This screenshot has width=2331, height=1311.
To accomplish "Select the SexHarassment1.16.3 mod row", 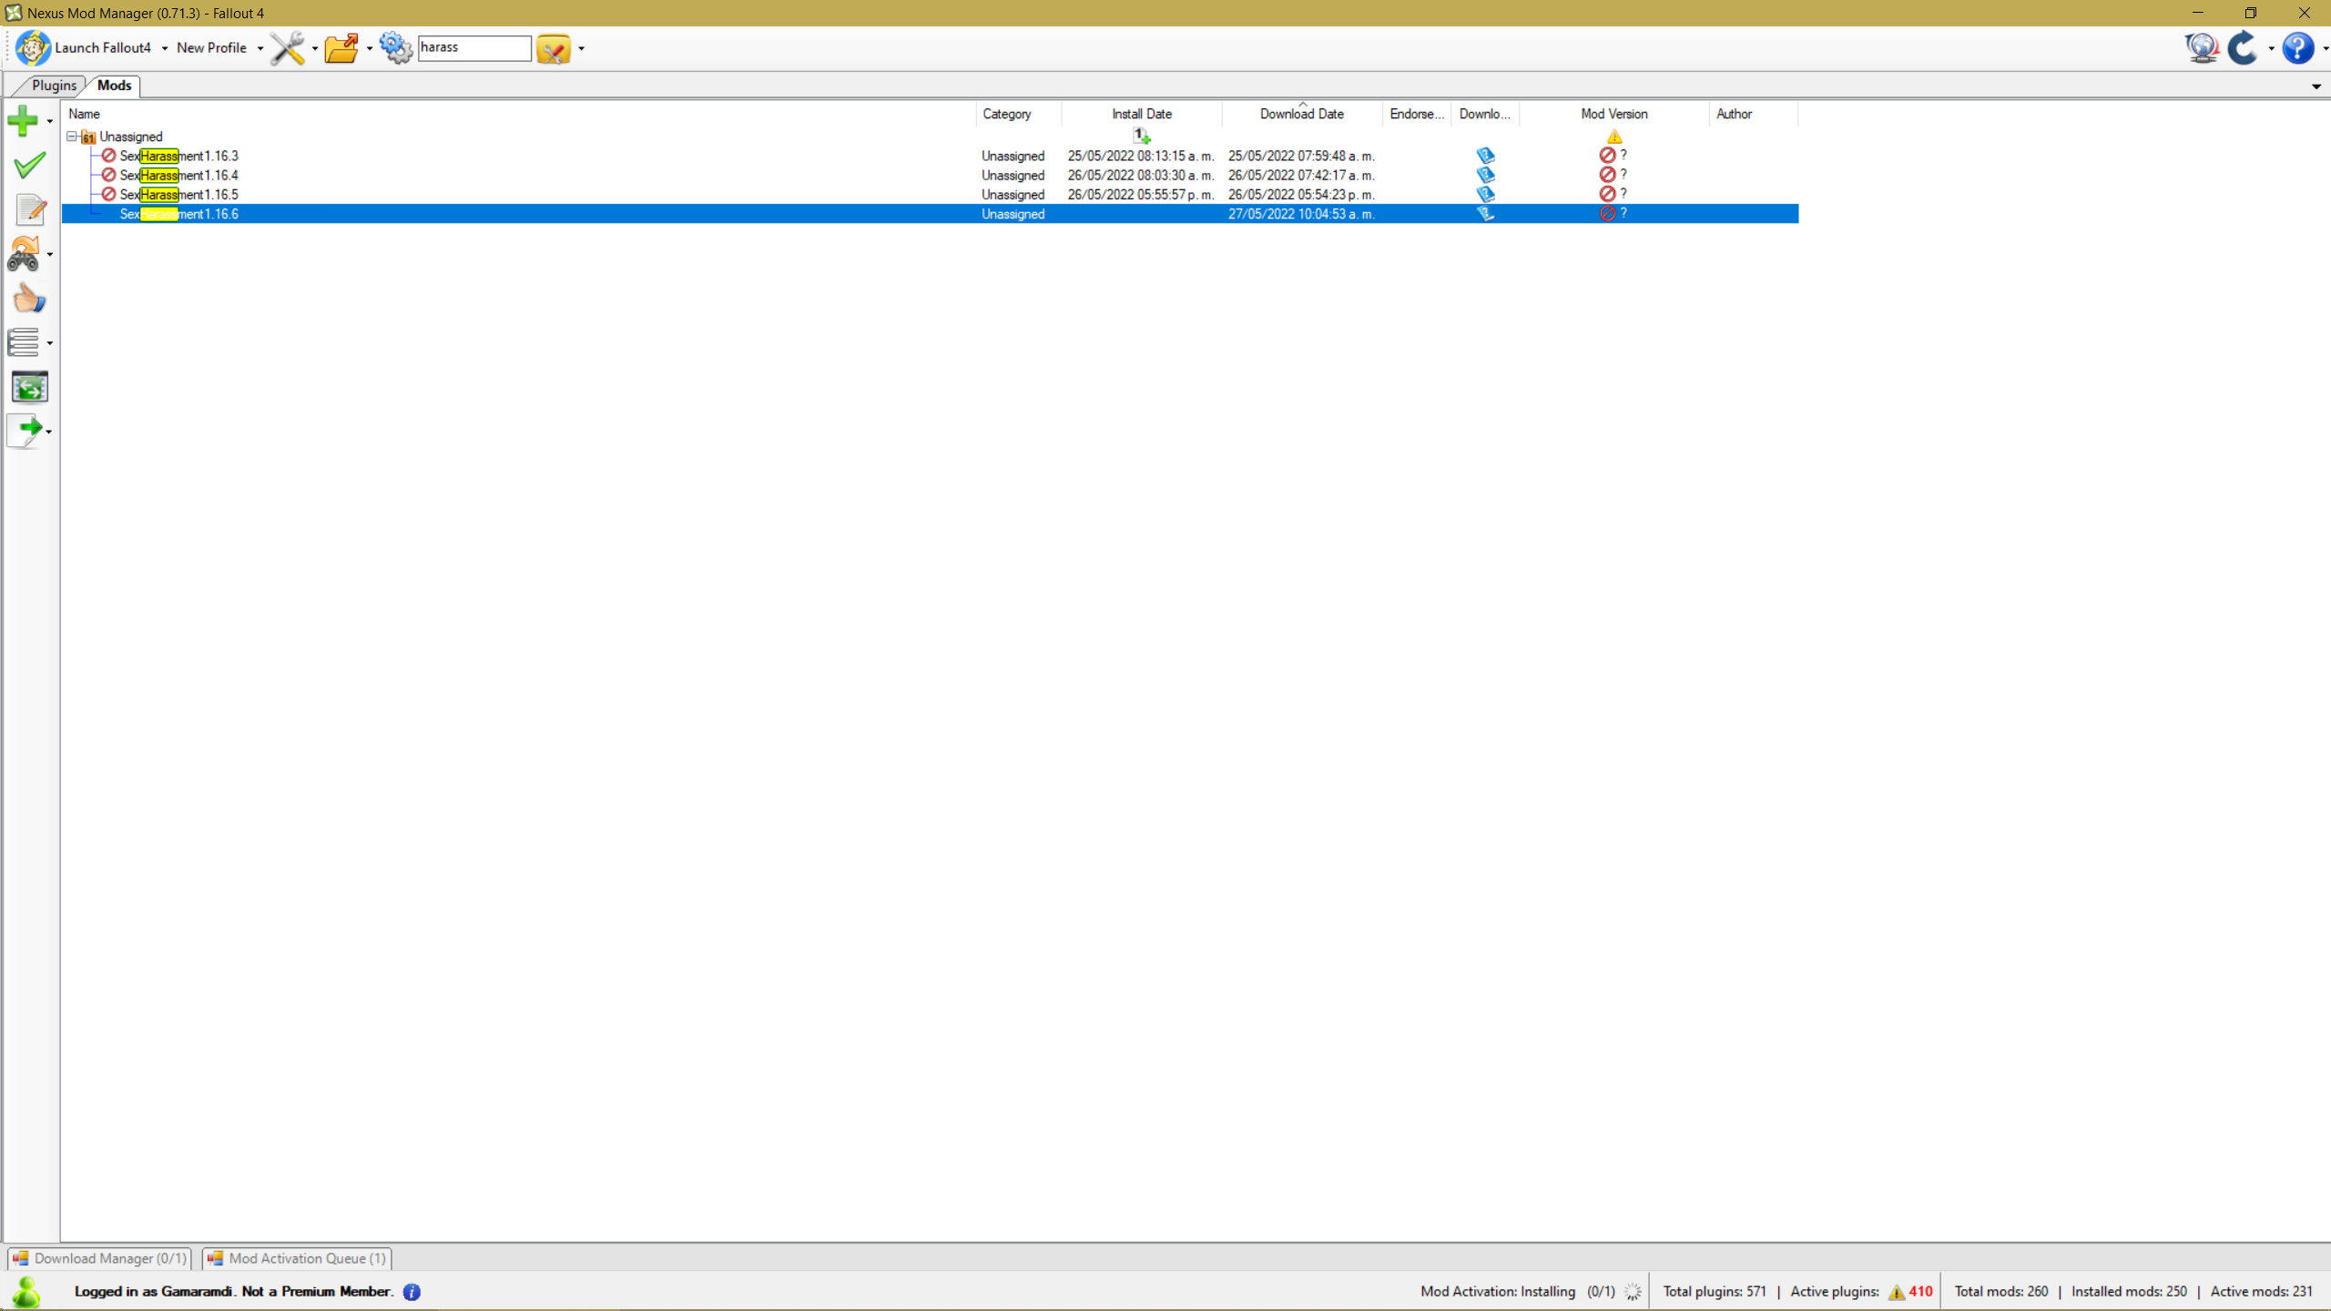I will pyautogui.click(x=930, y=156).
